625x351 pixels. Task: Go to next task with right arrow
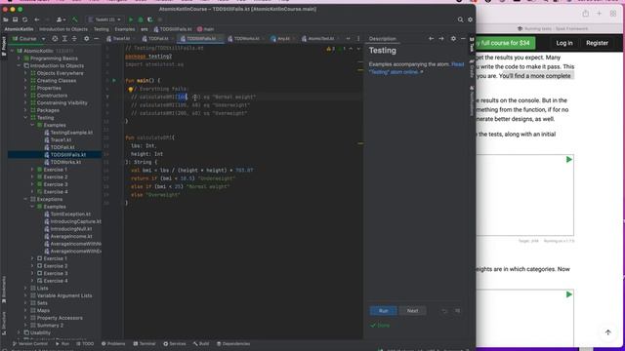point(441,39)
